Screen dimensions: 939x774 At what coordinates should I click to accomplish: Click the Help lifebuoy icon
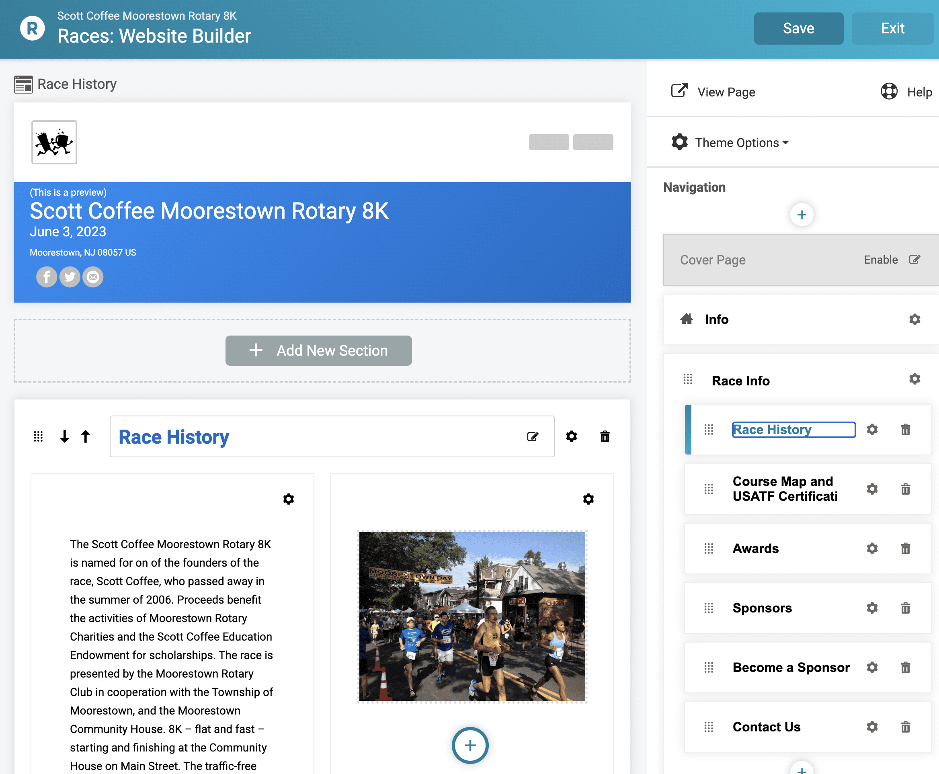889,91
